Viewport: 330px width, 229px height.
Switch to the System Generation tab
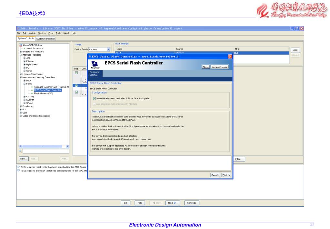pos(45,39)
